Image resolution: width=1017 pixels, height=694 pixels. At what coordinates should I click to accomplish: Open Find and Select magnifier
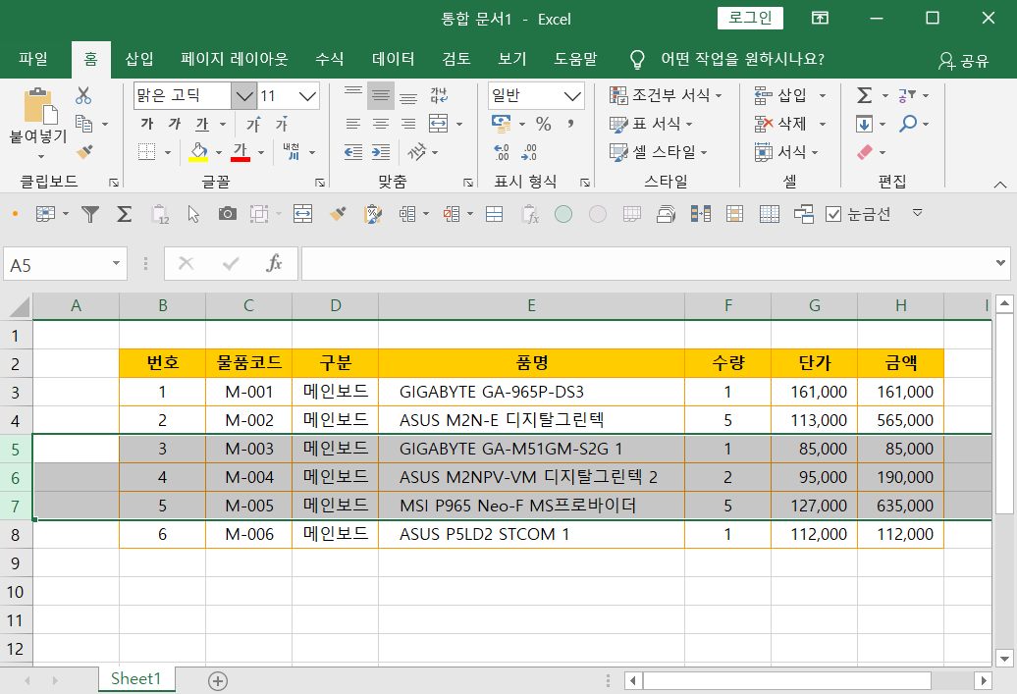click(x=908, y=124)
